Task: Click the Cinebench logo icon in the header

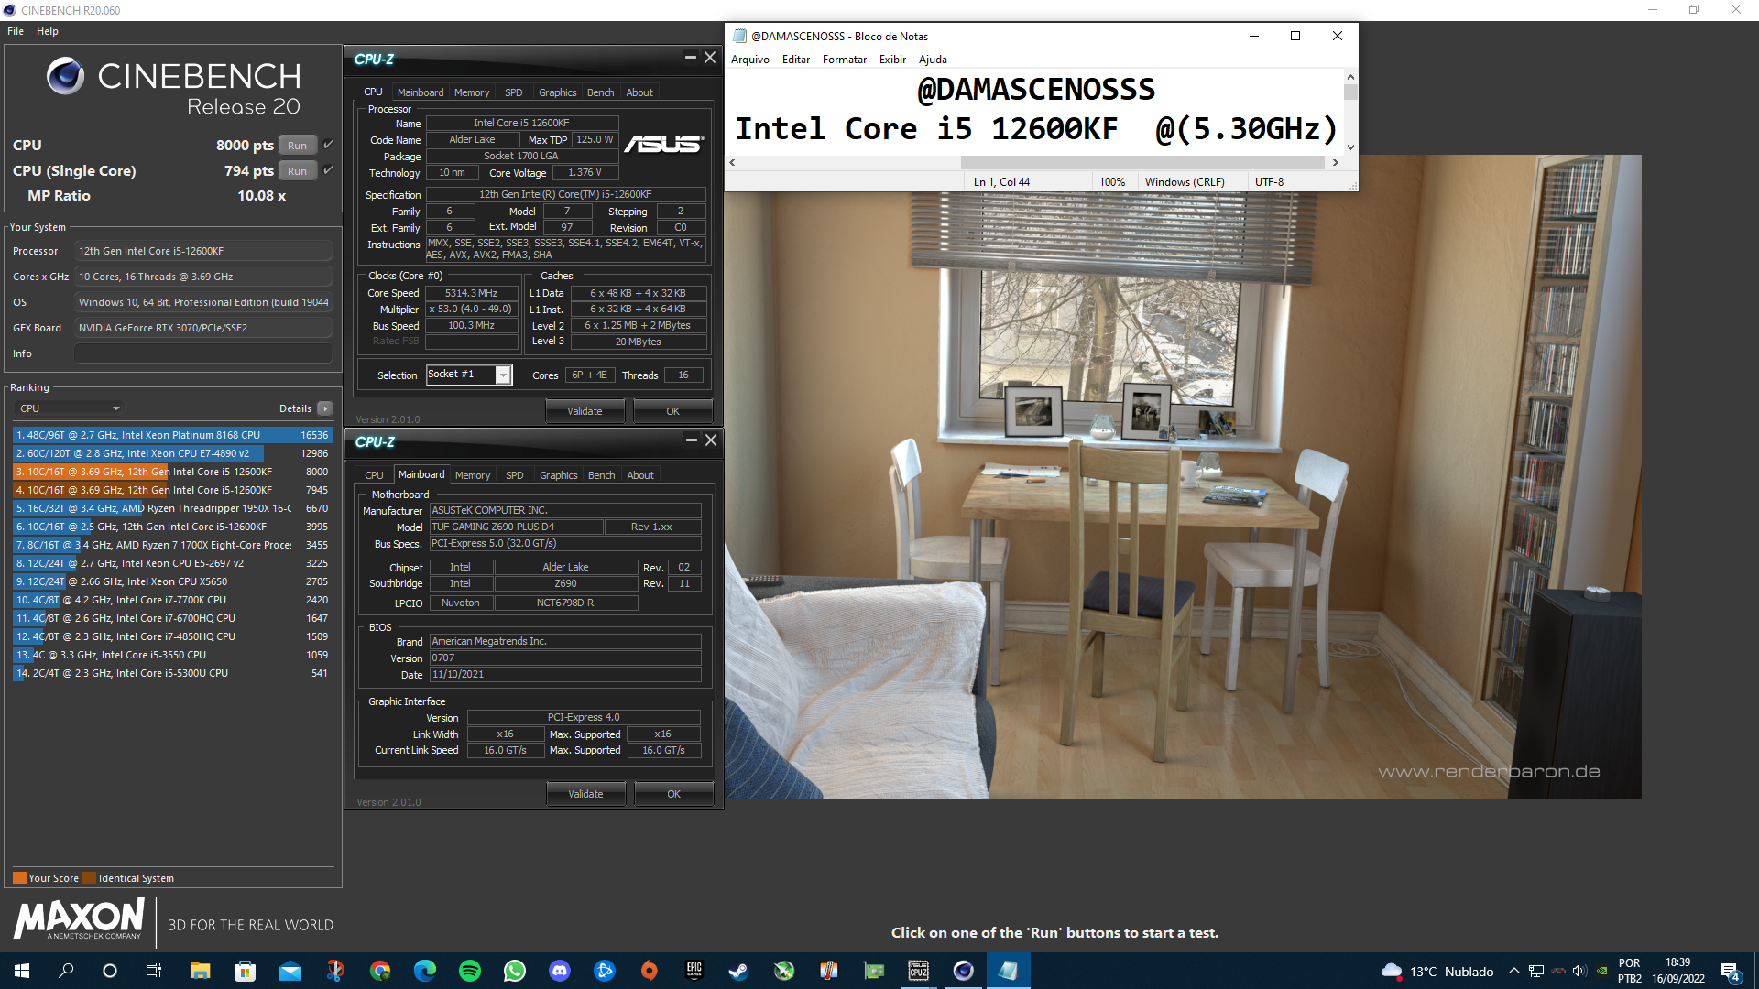Action: coord(66,77)
